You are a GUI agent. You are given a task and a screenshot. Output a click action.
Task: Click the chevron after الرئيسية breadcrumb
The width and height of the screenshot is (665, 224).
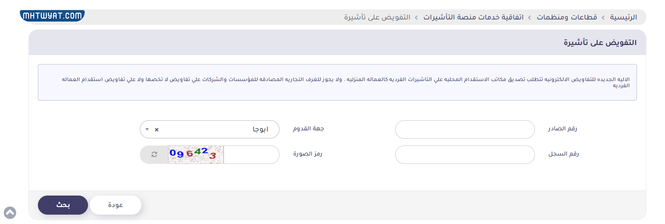[x=603, y=18]
